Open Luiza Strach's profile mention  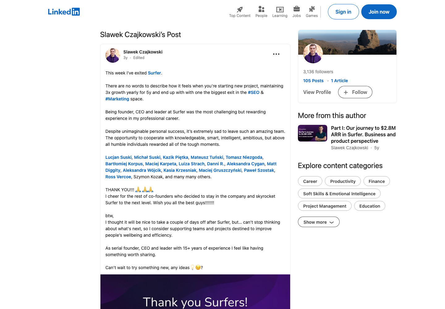tap(192, 164)
